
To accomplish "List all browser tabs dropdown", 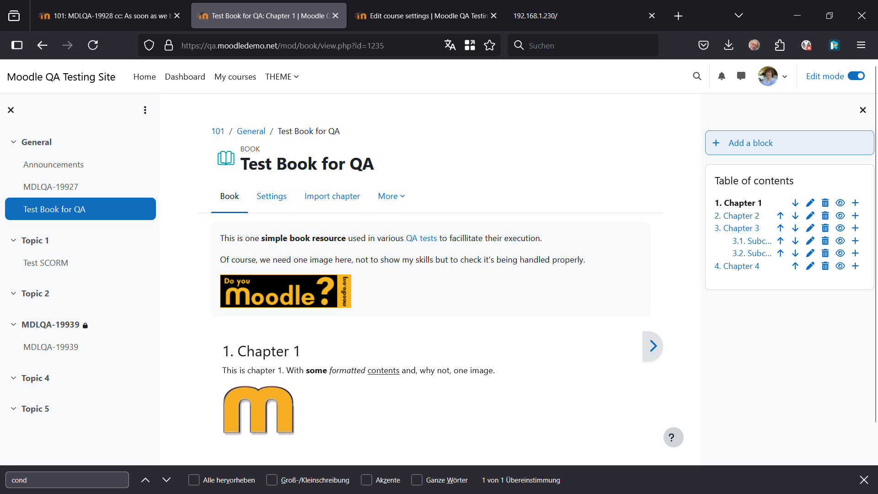I will click(739, 16).
